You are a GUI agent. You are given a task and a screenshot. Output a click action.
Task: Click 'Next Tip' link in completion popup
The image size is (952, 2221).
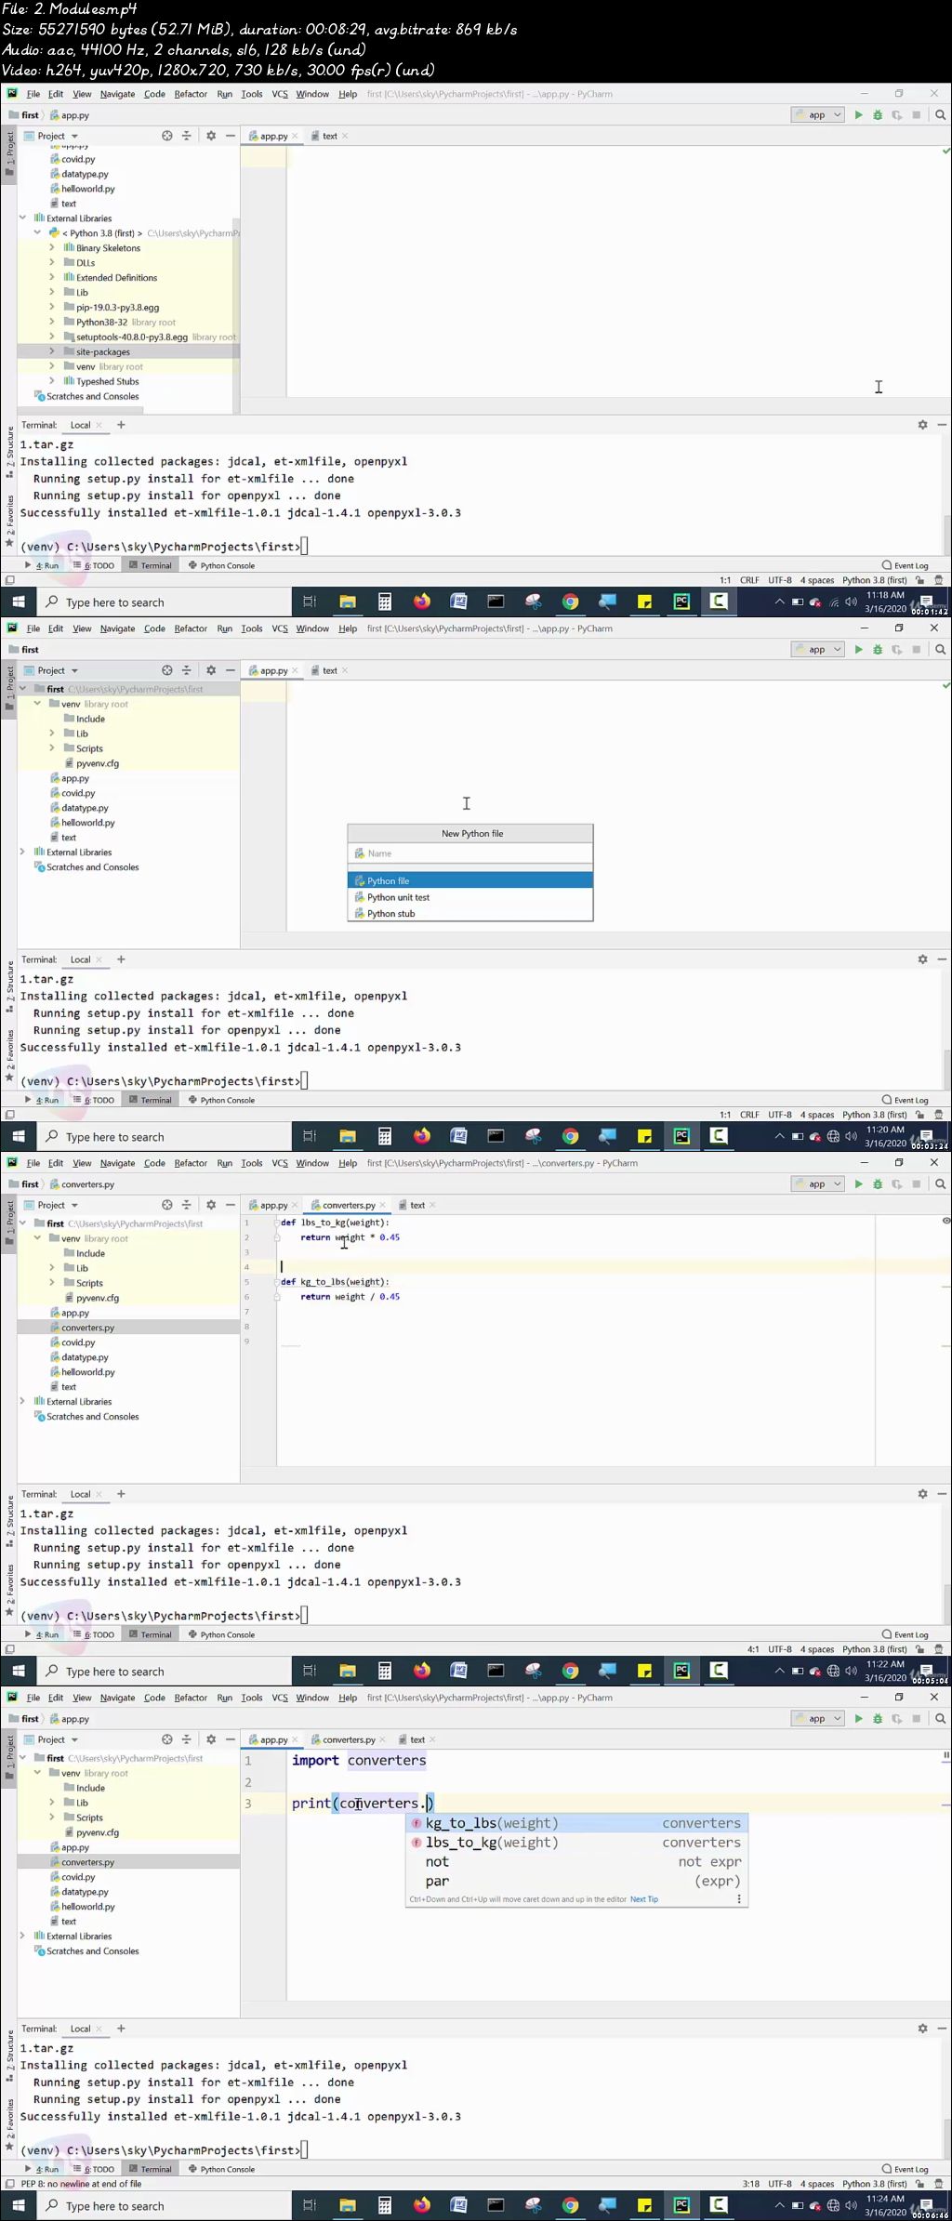pos(644,1899)
